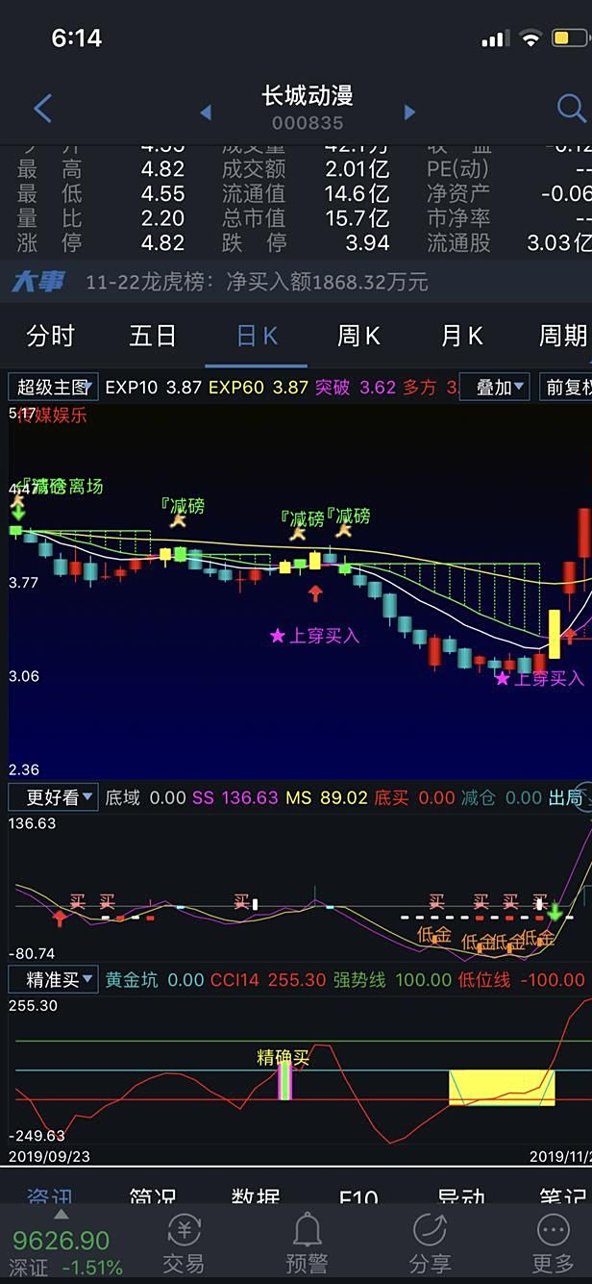
Task: Open the 龙虎榜 net buy news line
Action: [257, 282]
